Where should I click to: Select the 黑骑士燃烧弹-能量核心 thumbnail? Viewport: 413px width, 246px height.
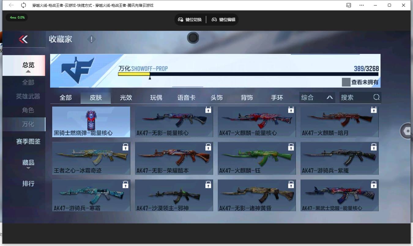pos(91,122)
